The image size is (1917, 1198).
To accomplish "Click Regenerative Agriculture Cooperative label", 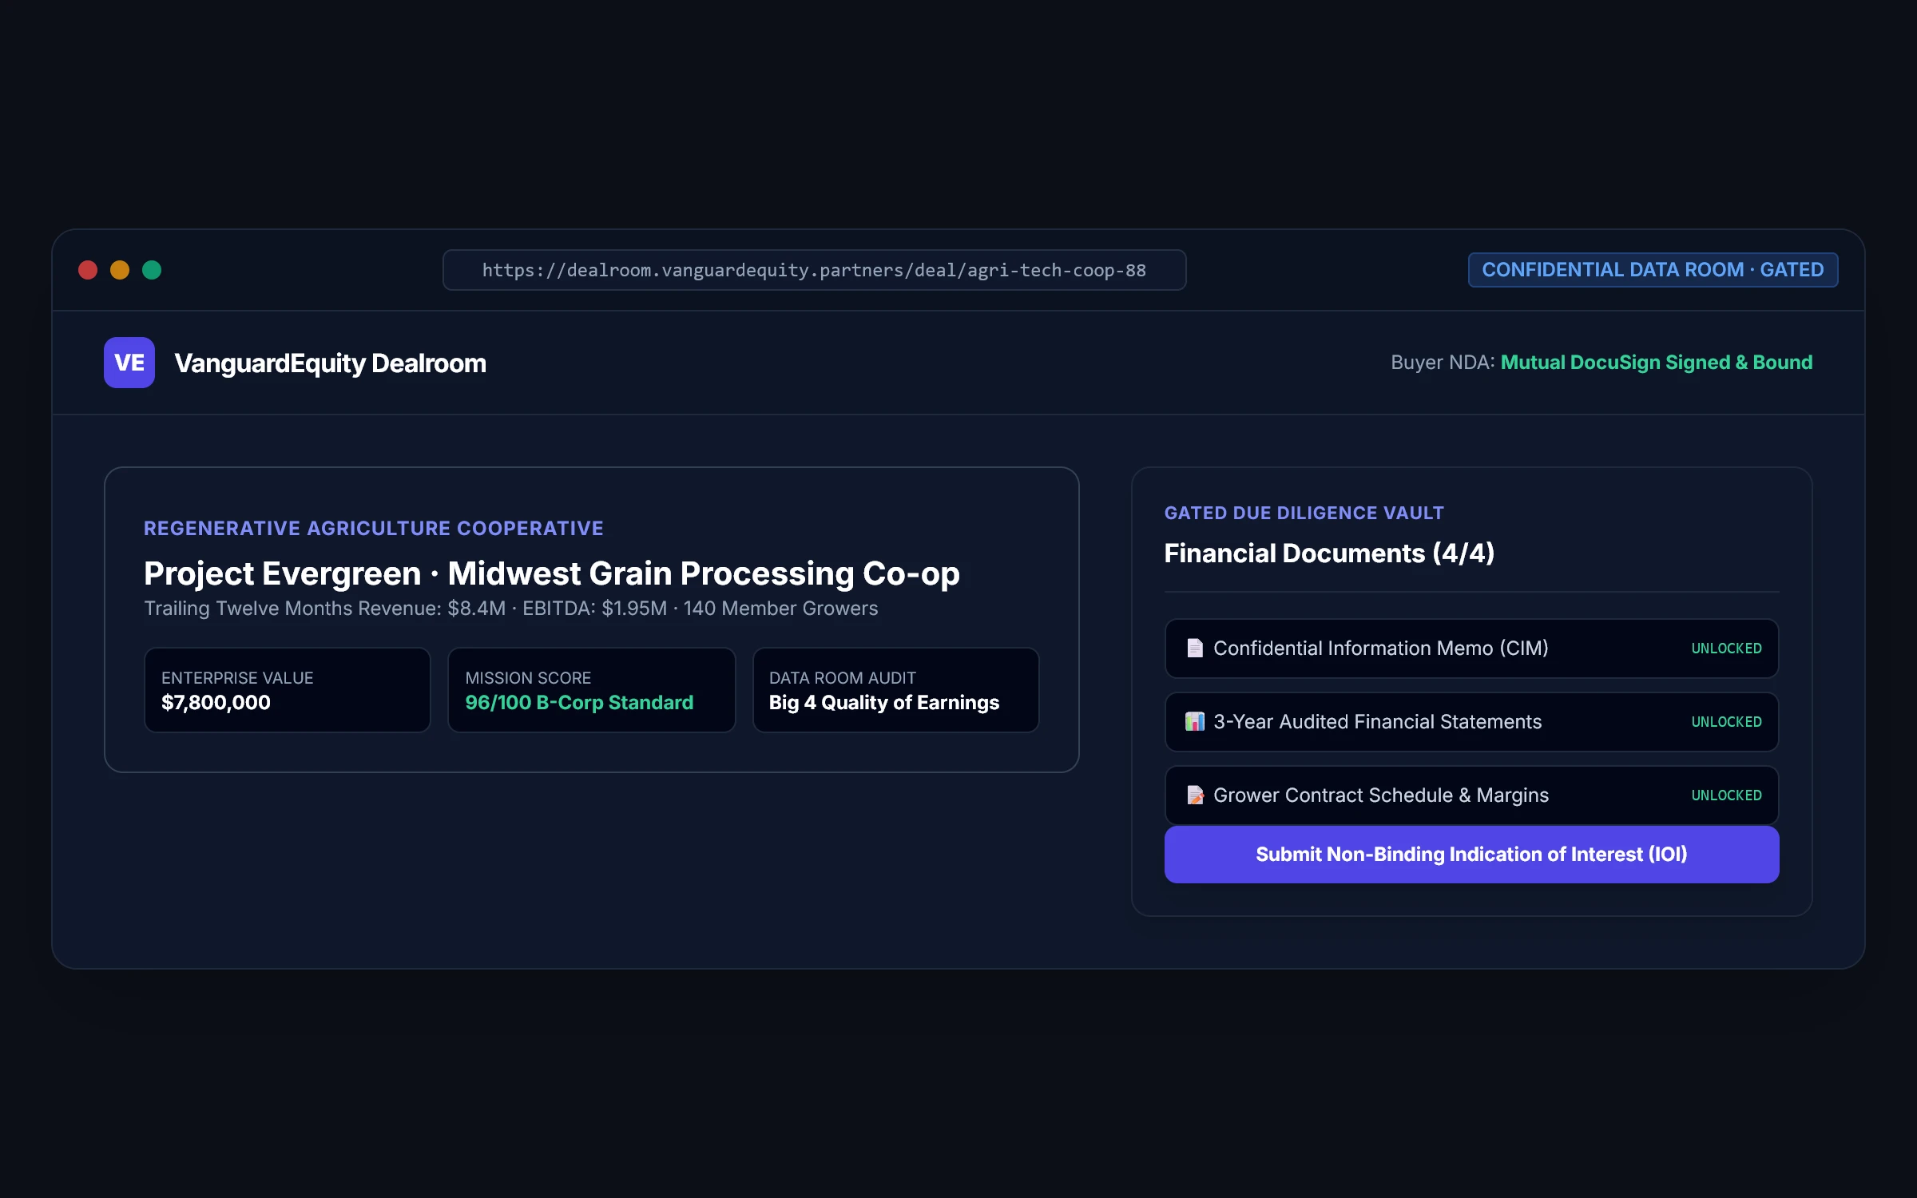I will (x=373, y=528).
